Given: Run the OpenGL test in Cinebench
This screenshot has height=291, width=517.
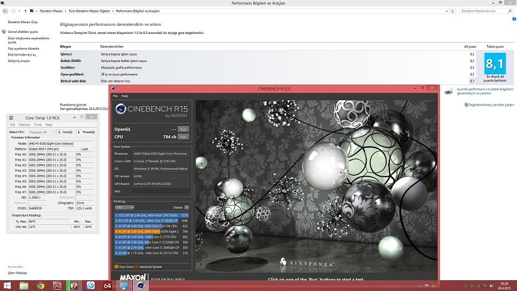Looking at the screenshot, I should [x=183, y=129].
